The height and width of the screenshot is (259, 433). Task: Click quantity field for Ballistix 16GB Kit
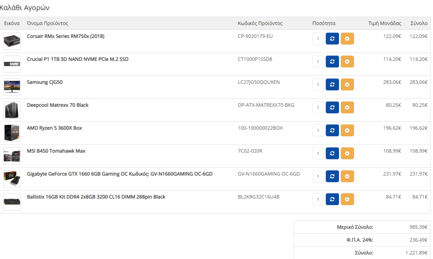pyautogui.click(x=318, y=199)
